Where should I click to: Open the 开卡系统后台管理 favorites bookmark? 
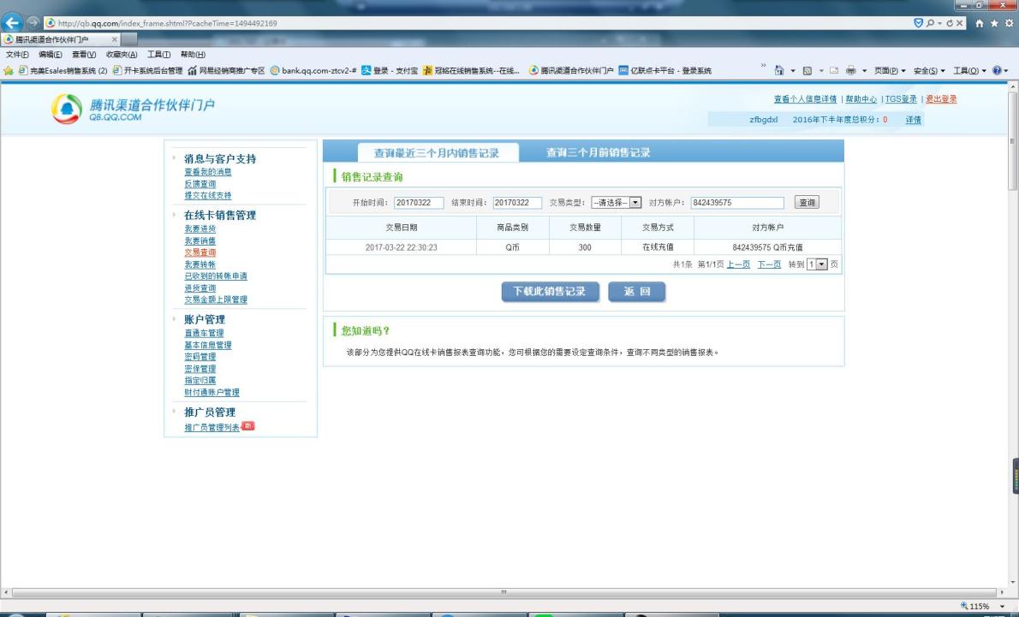tap(147, 70)
